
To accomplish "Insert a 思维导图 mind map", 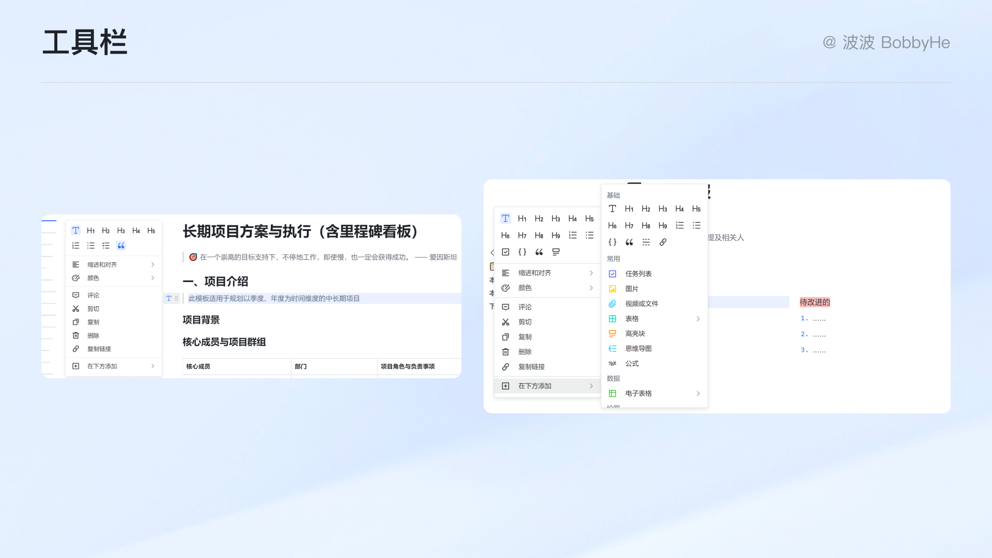I will pyautogui.click(x=638, y=349).
